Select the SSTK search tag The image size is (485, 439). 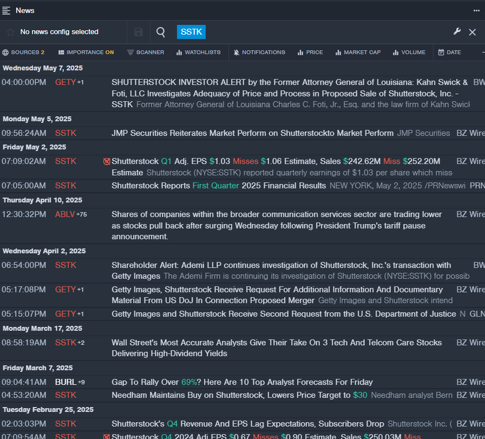click(191, 32)
